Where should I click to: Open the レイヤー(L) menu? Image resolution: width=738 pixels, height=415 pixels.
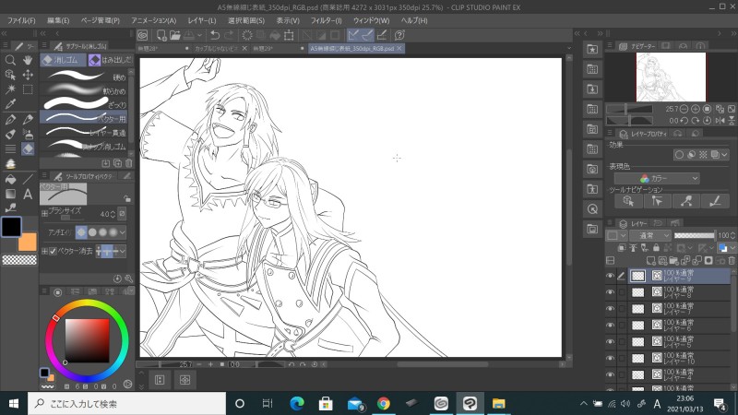[202, 20]
